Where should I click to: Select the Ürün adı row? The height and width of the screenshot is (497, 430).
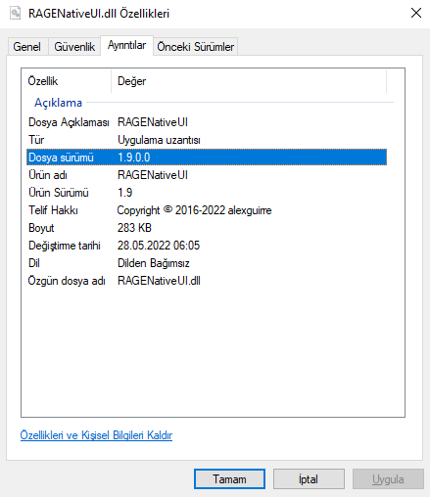(x=207, y=175)
